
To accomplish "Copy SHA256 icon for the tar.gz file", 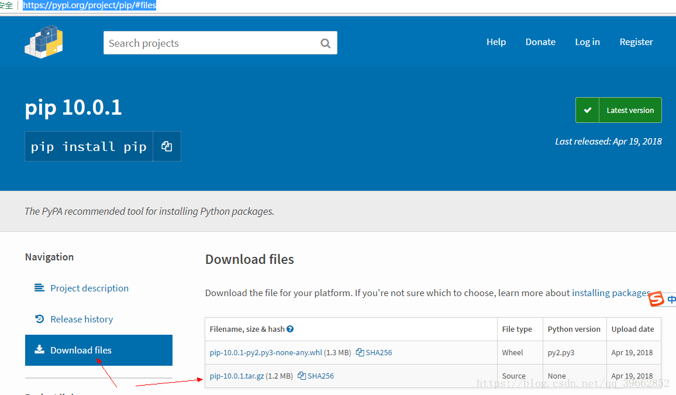I will [302, 376].
